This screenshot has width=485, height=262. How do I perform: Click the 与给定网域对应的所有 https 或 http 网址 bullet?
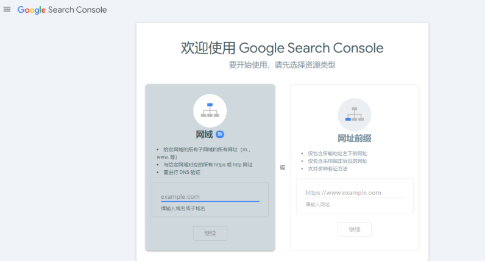click(x=208, y=165)
